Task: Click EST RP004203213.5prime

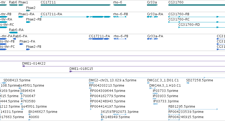Action: (90, 88)
